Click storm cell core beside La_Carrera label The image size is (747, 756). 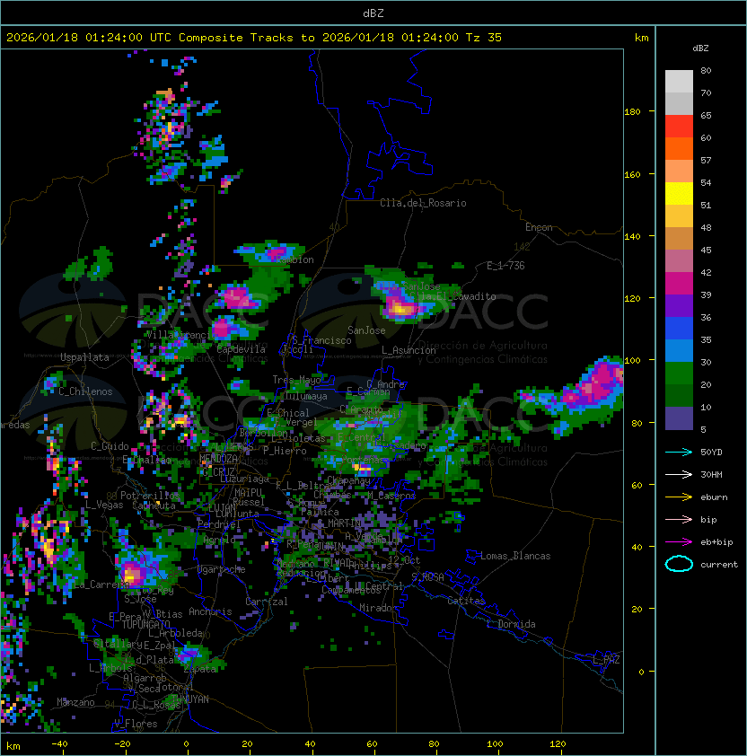[131, 575]
